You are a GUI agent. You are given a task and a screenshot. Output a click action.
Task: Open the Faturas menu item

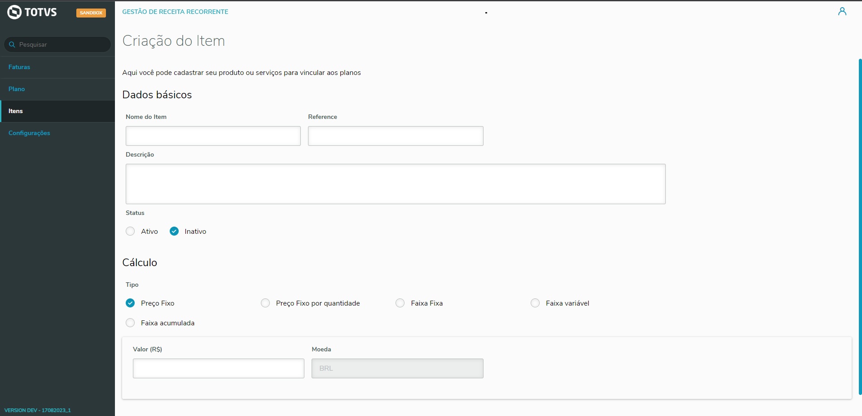(19, 67)
